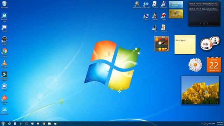Image resolution: width=224 pixels, height=126 pixels.
Task: Click the orange calendar gadget showing 22
Action: coord(214,65)
